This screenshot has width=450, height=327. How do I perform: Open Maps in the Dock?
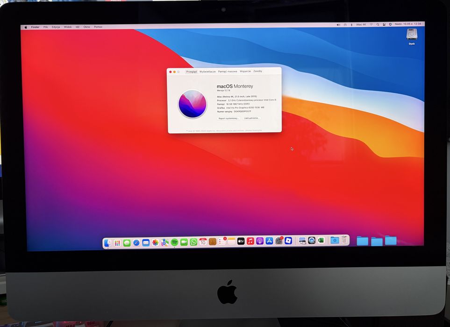coord(165,242)
